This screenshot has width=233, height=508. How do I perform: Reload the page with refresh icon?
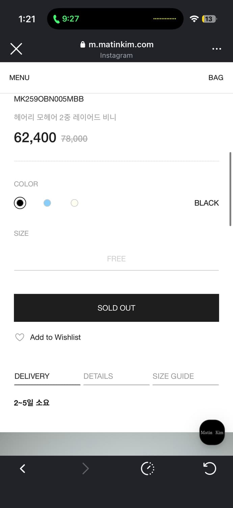tap(209, 469)
